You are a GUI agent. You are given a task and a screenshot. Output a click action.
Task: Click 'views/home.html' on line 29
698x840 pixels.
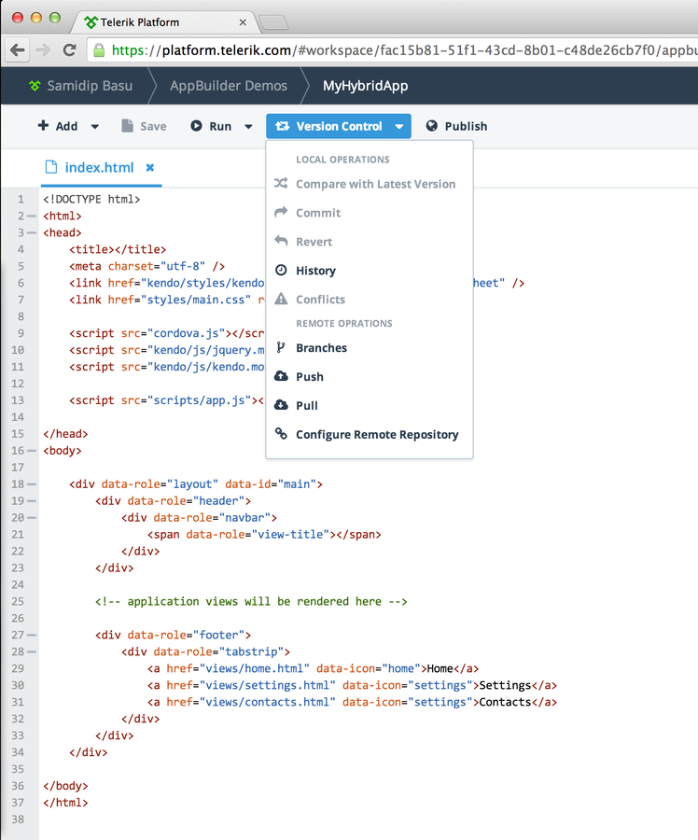click(255, 668)
